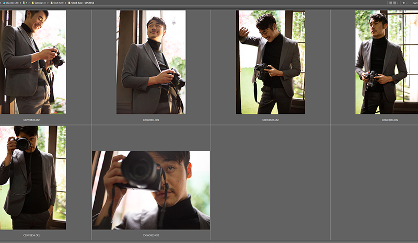The image size is (418, 243).
Task: Select thumbnail CXIW0830.CR2 of man looking at camera
Action: click(33, 62)
